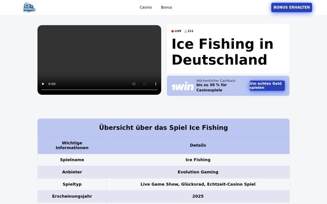Select the 2025 value cell
The height and width of the screenshot is (204, 327).
pyautogui.click(x=198, y=196)
